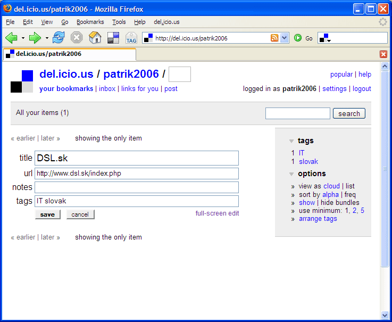Screen dimensions: 392x322
Task: Click the green Forward arrow button
Action: click(35, 38)
